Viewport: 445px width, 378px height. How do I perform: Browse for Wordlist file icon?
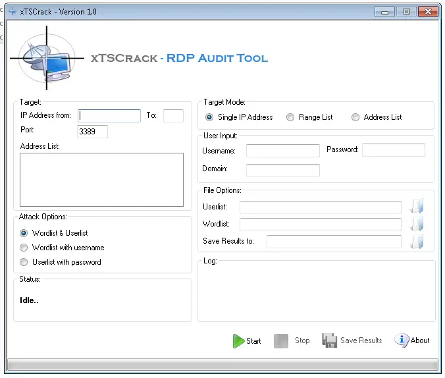click(416, 224)
